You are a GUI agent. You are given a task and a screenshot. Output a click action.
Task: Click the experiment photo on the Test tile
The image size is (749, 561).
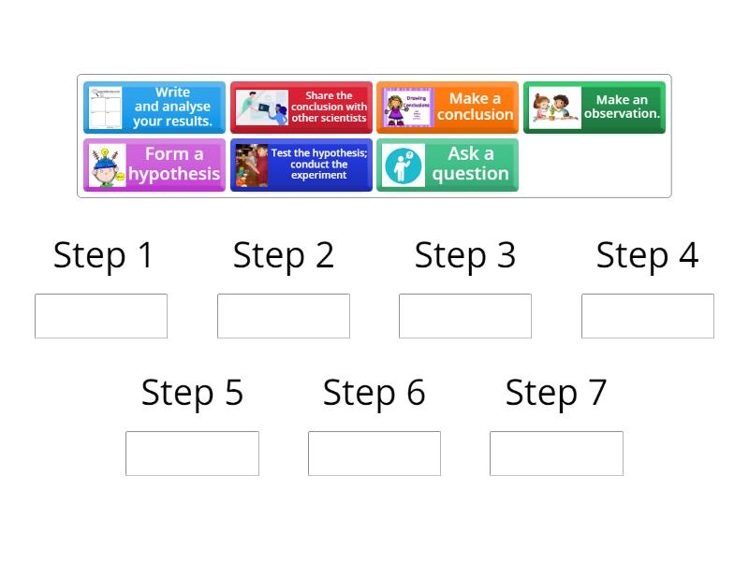click(x=251, y=165)
